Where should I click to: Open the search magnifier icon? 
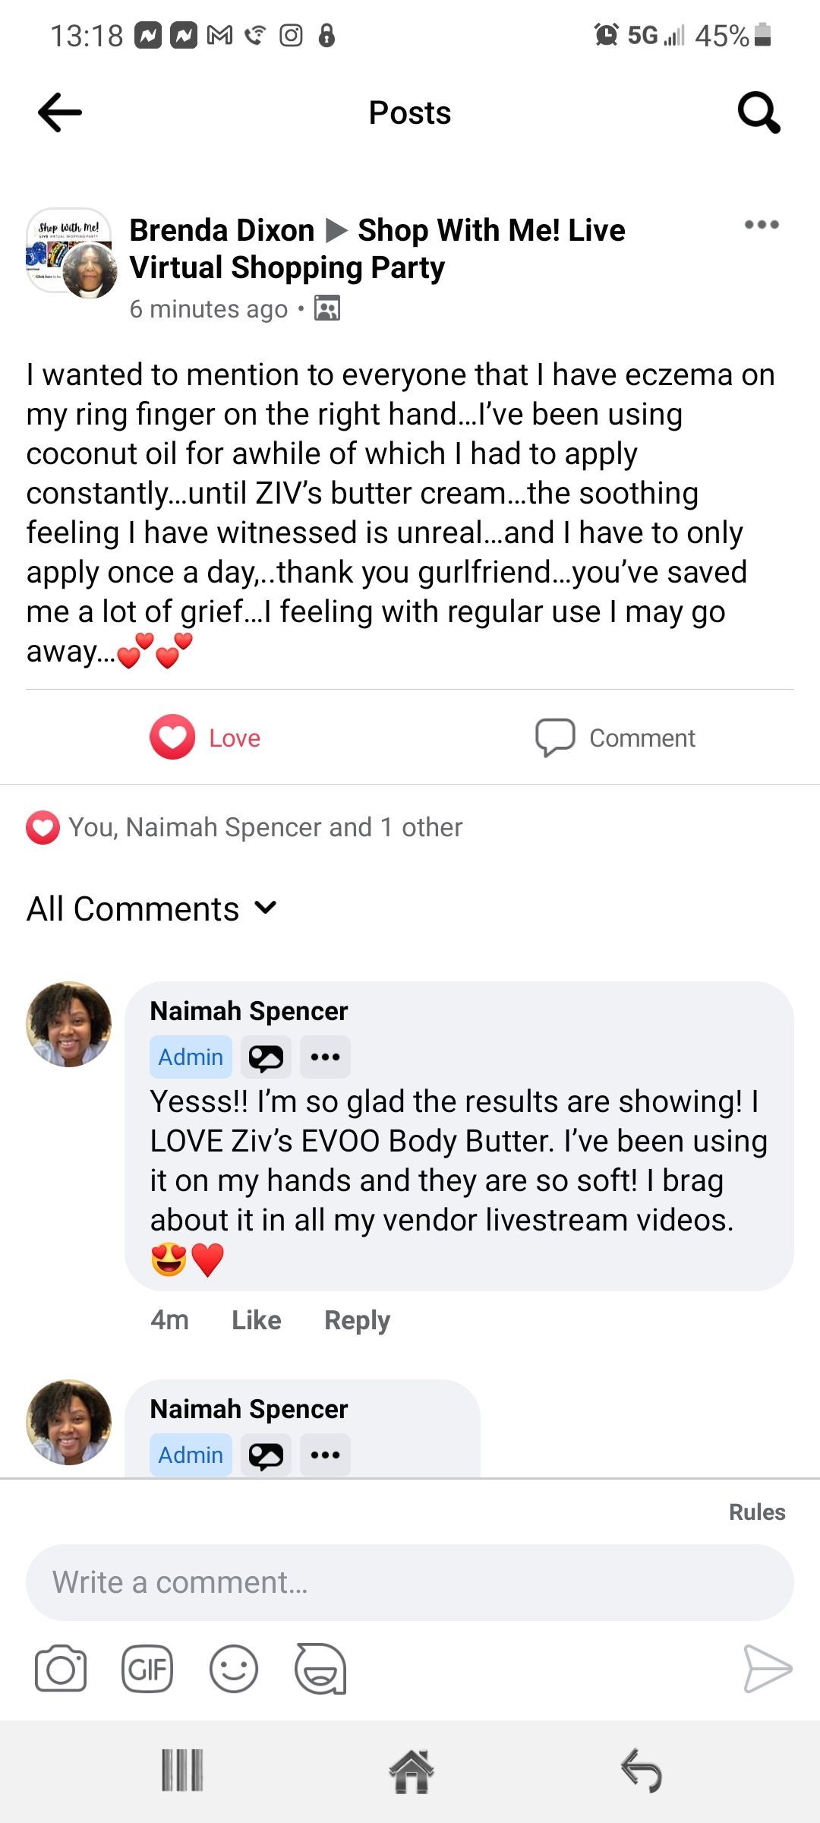coord(758,112)
